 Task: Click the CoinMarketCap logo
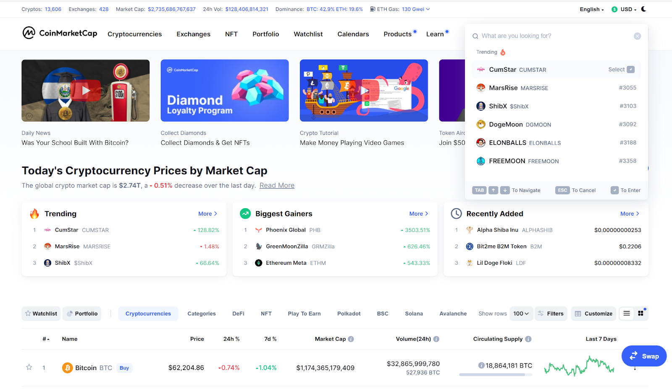60,33
